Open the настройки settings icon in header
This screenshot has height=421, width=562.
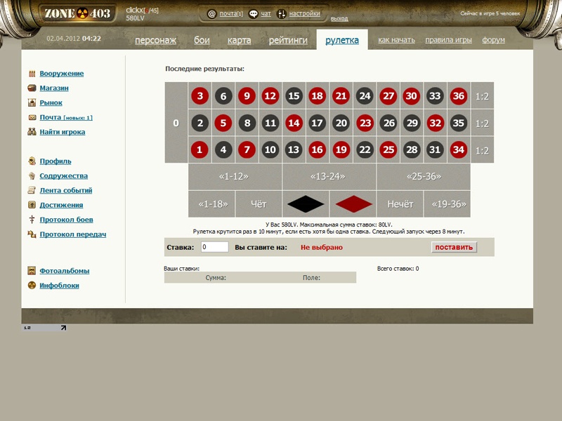click(x=282, y=13)
